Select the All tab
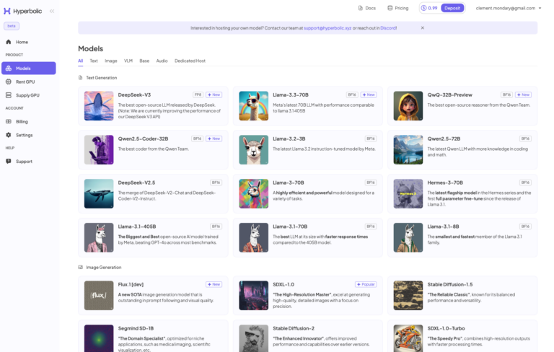Image resolution: width=554 pixels, height=352 pixels. (81, 61)
